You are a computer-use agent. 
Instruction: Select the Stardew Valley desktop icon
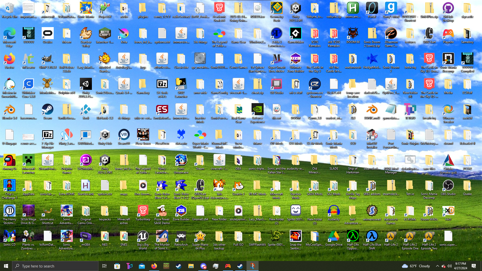(86, 37)
